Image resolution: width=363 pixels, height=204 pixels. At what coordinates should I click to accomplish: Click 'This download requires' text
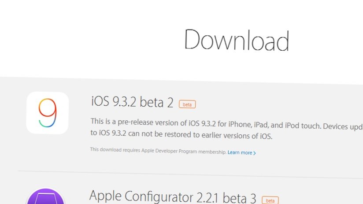click(115, 150)
